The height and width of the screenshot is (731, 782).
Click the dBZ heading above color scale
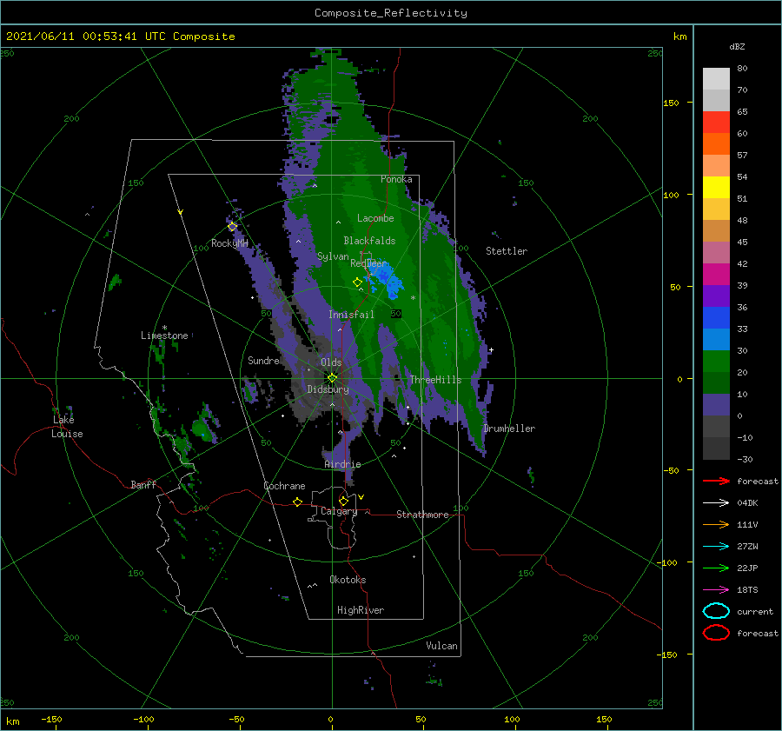coord(737,46)
